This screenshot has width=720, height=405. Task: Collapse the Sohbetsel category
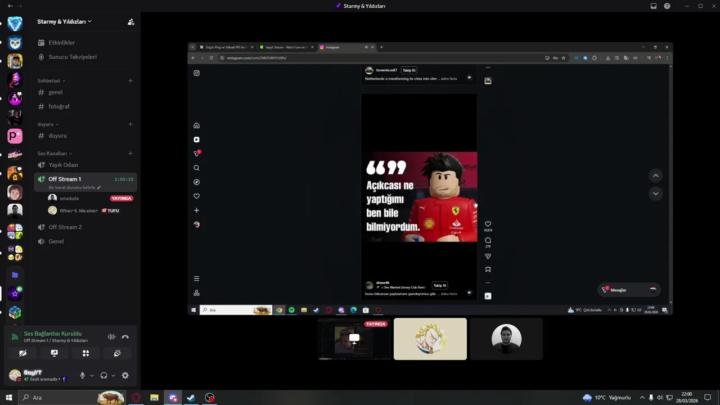[51, 80]
